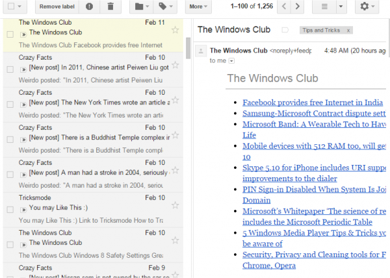Select checkbox for Feb 10 Windows Club email
390x278 pixels.
coord(10,245)
